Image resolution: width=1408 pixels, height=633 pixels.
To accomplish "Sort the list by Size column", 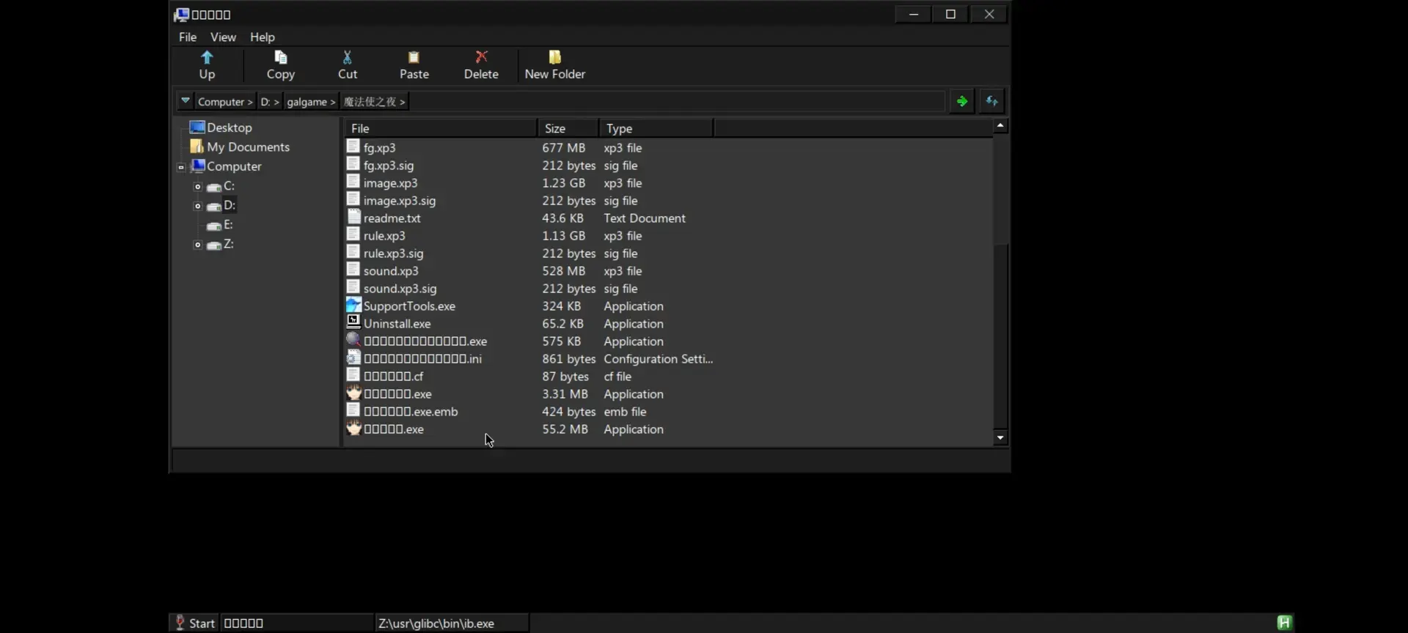I will click(568, 128).
